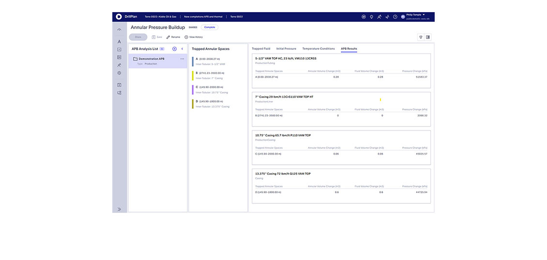The height and width of the screenshot is (260, 547).
Task: Add a new APB analysis with plus icon
Action: coord(174,49)
